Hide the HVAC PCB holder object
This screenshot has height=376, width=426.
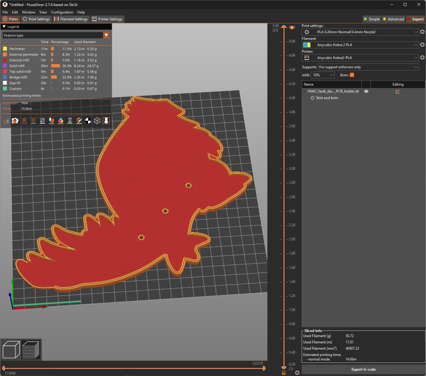coord(366,91)
